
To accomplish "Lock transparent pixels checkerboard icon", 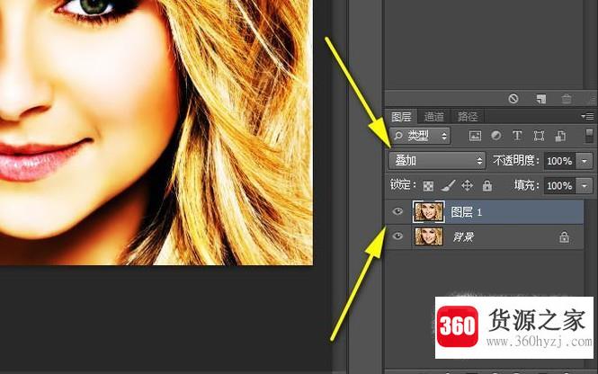I will coord(428,186).
